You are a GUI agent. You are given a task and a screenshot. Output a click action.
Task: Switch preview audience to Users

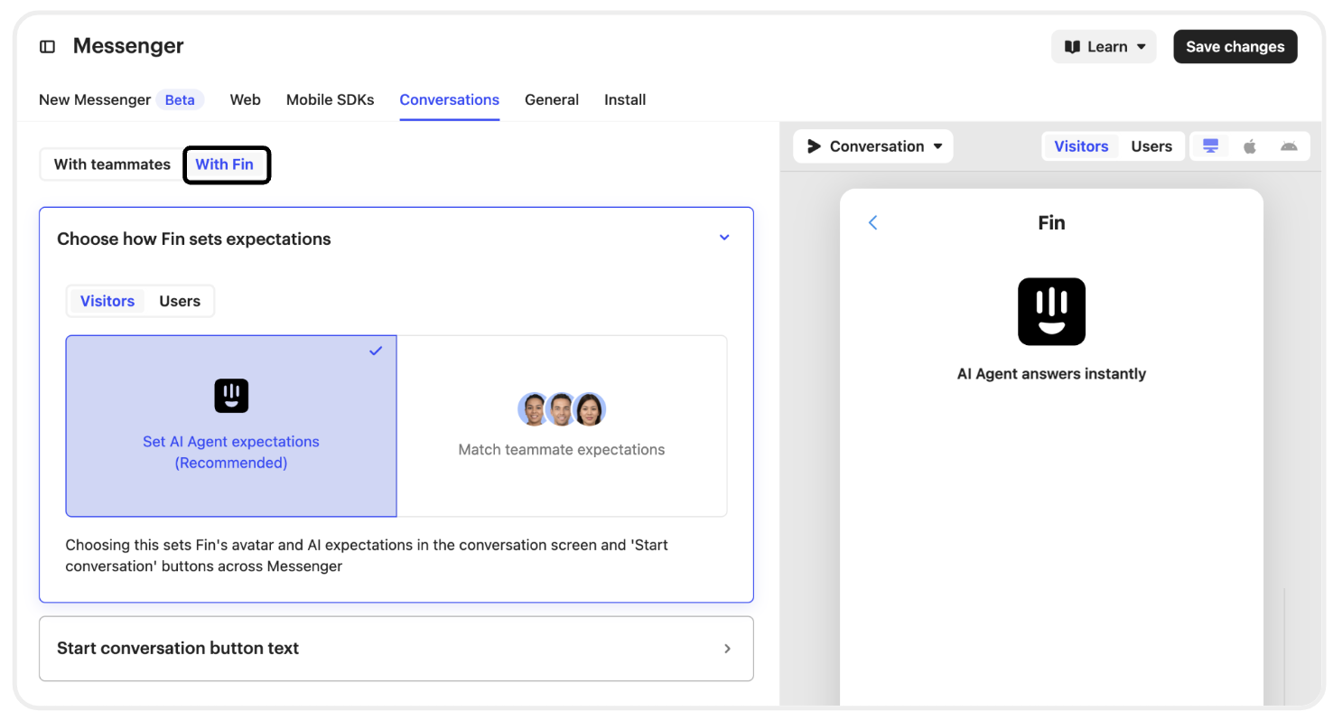pyautogui.click(x=1151, y=146)
